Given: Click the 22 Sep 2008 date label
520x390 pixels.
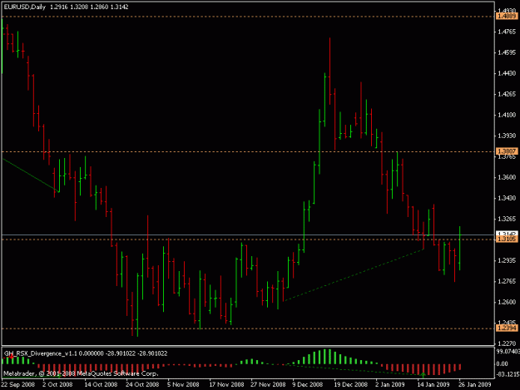Looking at the screenshot, I should pyautogui.click(x=18, y=384).
